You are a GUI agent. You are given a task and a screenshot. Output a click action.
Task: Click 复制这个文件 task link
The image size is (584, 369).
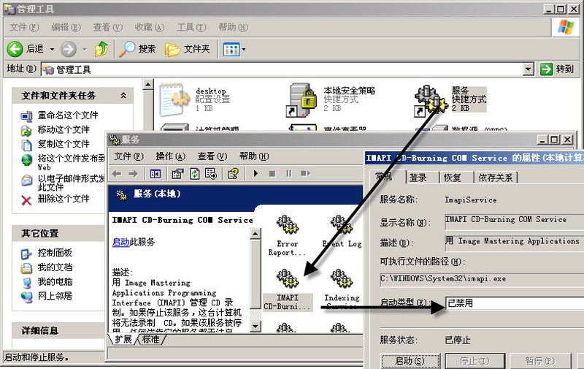click(x=64, y=144)
